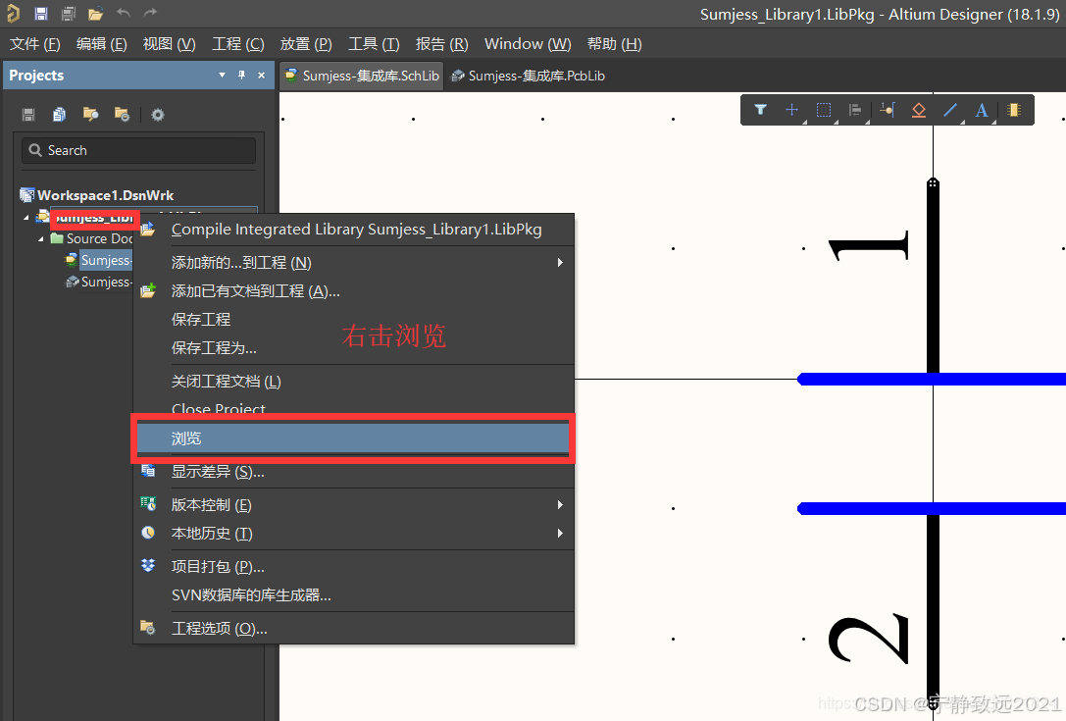Click the Redo arrow in title bar
The width and height of the screenshot is (1066, 721).
point(150,13)
